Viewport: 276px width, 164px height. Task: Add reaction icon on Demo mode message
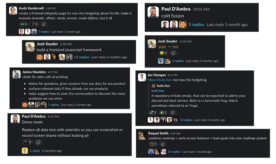click(38, 142)
